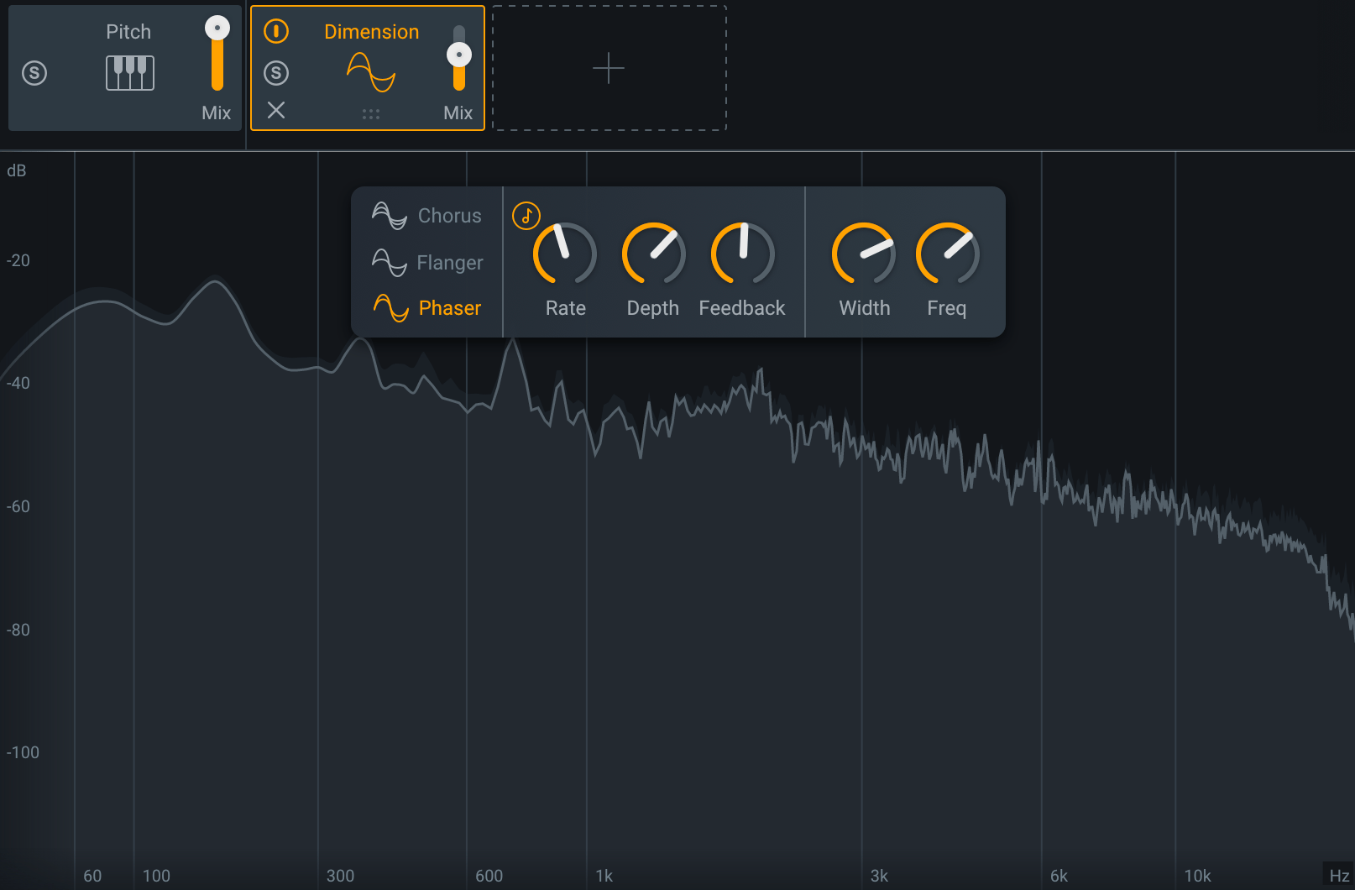Remove the Dimension module with X icon

[x=276, y=110]
